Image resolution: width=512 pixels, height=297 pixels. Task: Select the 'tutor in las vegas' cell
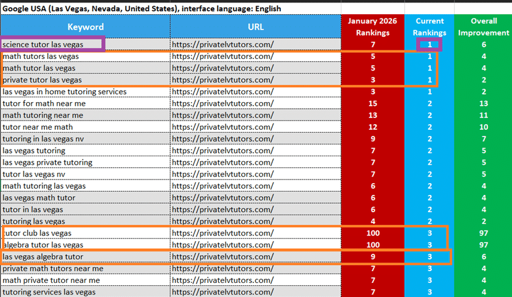(85, 209)
